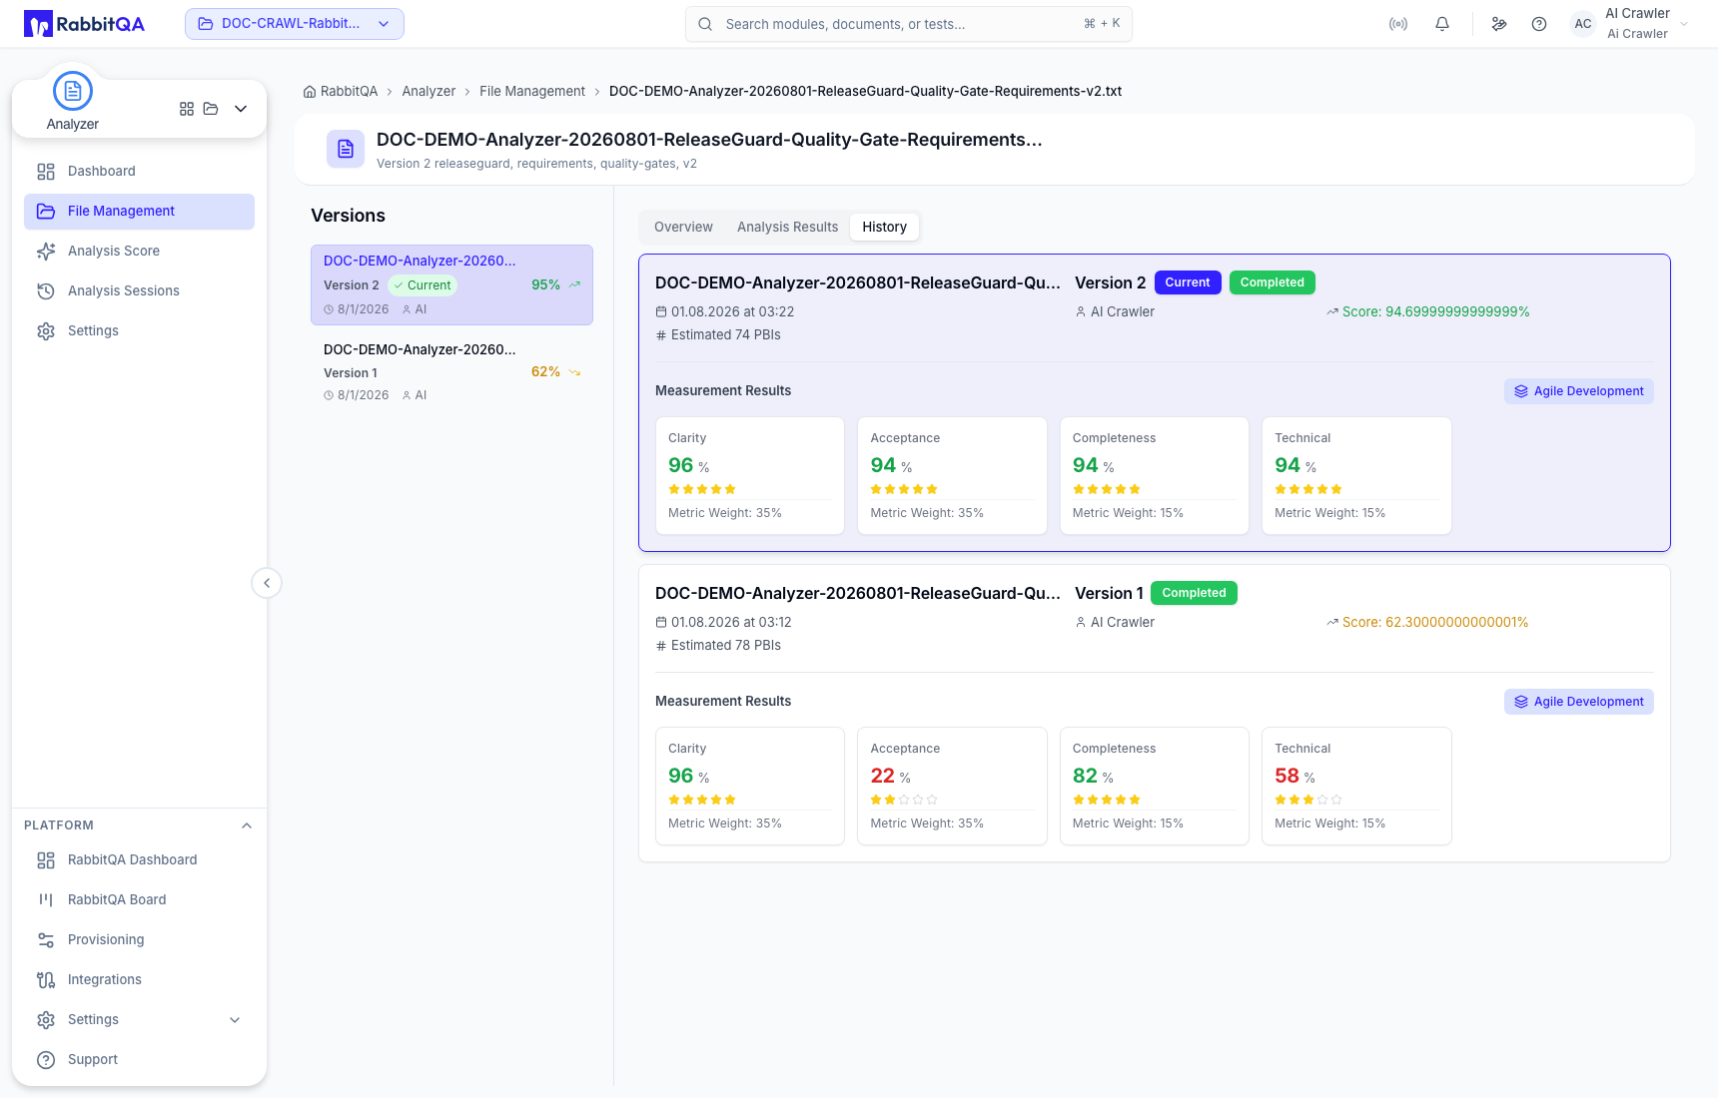This screenshot has width=1718, height=1098.
Task: Click the document icon in the title header
Action: (346, 149)
